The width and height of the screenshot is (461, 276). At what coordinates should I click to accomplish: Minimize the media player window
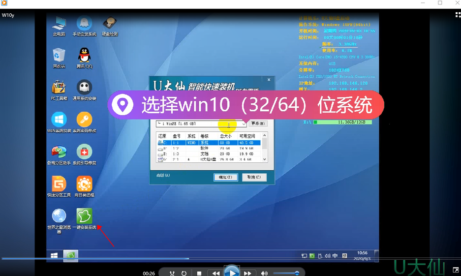click(x=423, y=2)
